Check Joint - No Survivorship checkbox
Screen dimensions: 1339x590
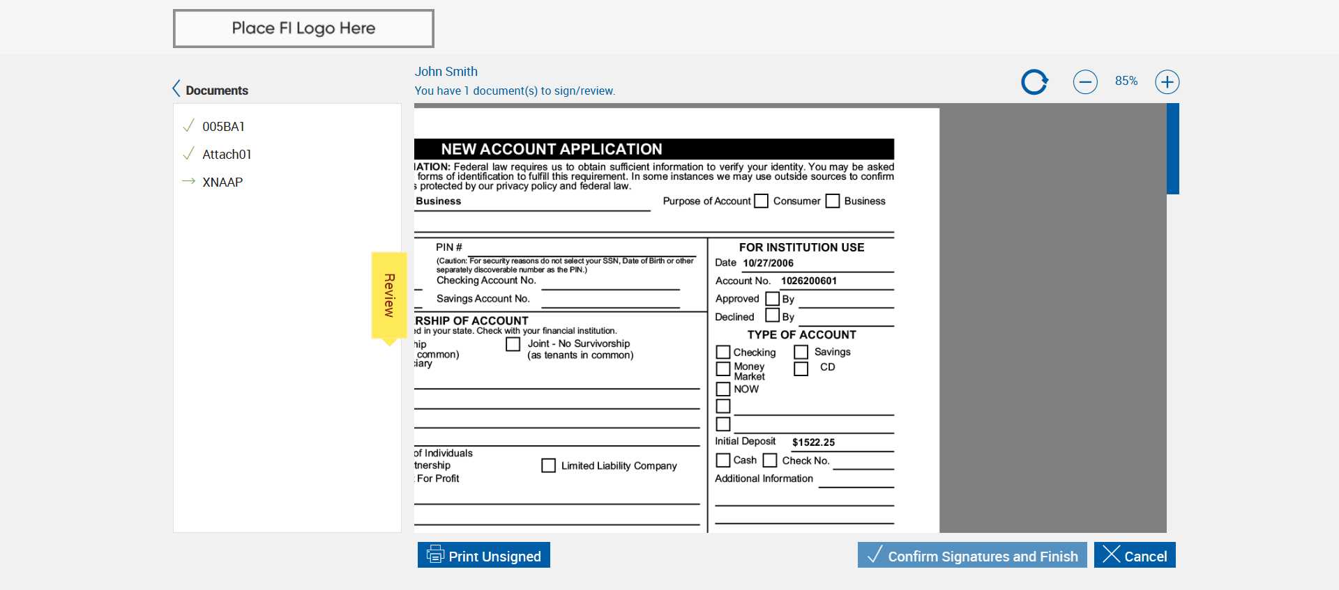pyautogui.click(x=513, y=344)
